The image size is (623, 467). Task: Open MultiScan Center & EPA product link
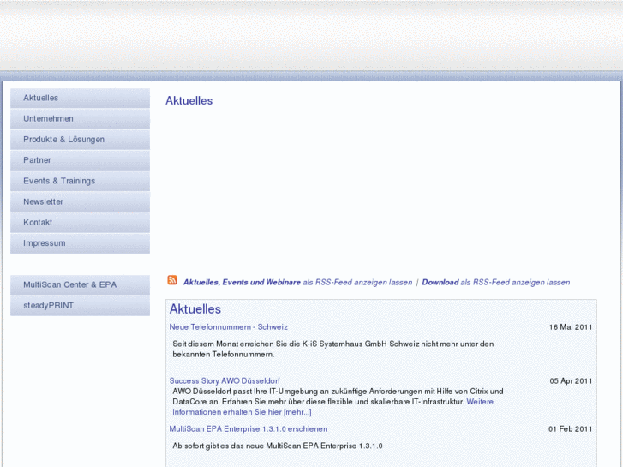pos(80,284)
